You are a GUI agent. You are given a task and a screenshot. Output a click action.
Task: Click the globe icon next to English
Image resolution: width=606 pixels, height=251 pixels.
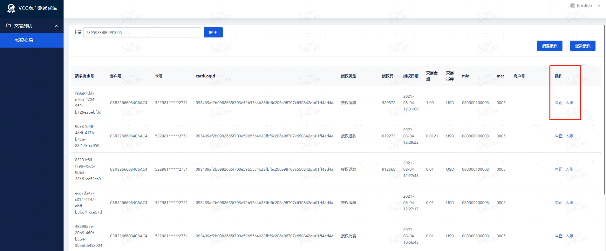point(572,6)
